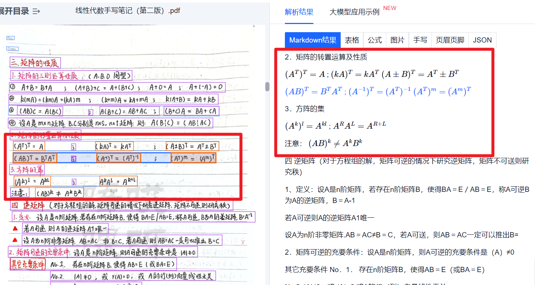Open the 手写 results tab

pyautogui.click(x=420, y=40)
